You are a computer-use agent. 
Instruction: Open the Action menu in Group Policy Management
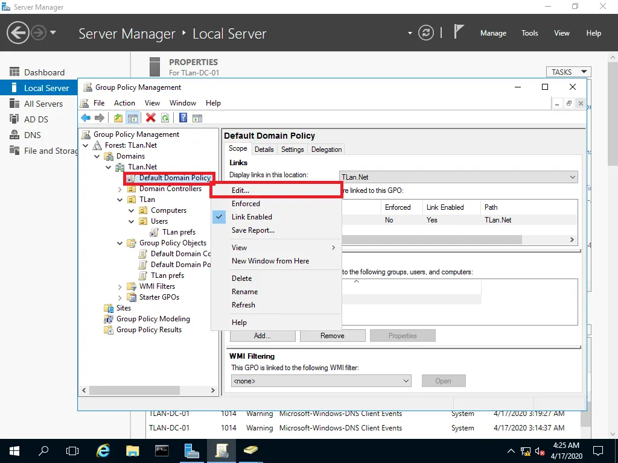(x=124, y=102)
